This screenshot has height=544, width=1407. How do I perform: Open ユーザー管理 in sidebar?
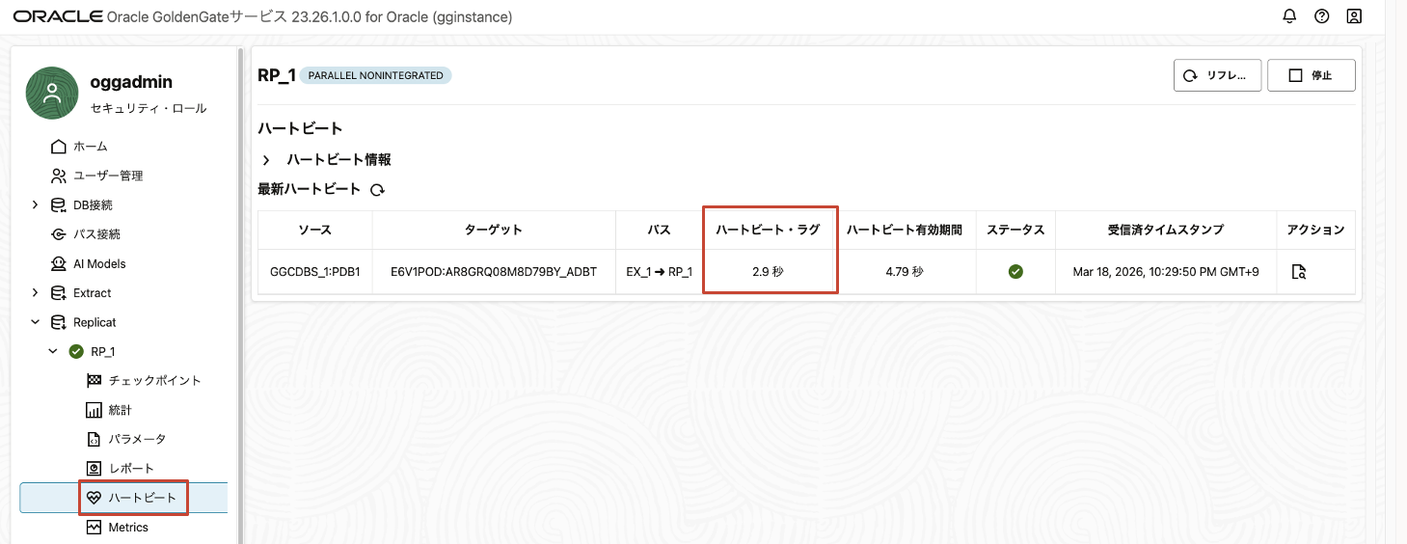coord(108,176)
